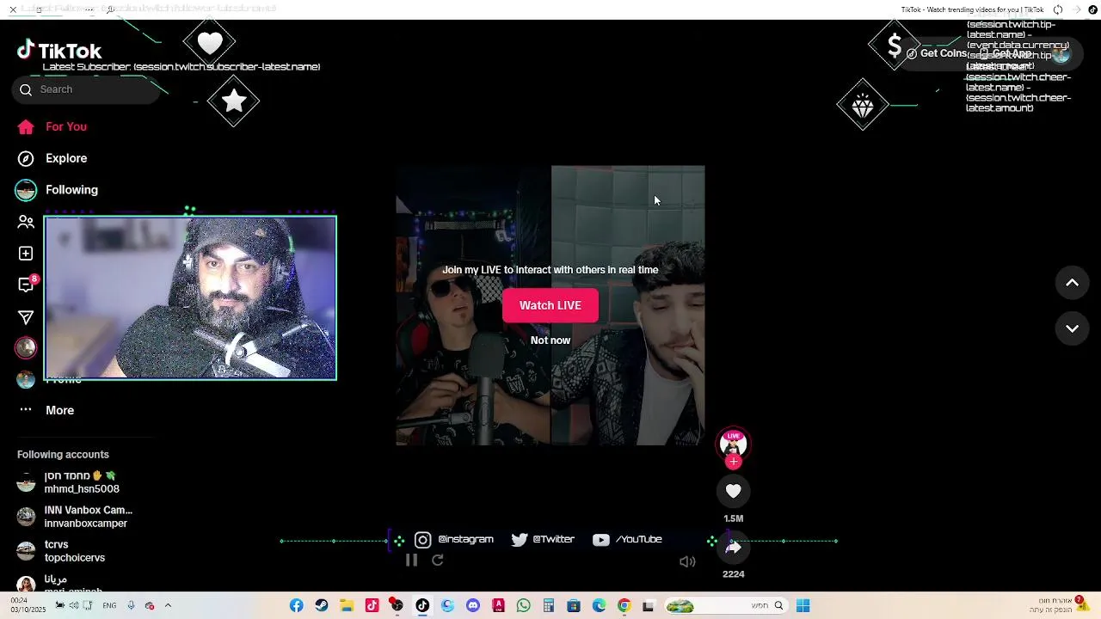Share the video via arrow icon
The image size is (1101, 619).
733,547
